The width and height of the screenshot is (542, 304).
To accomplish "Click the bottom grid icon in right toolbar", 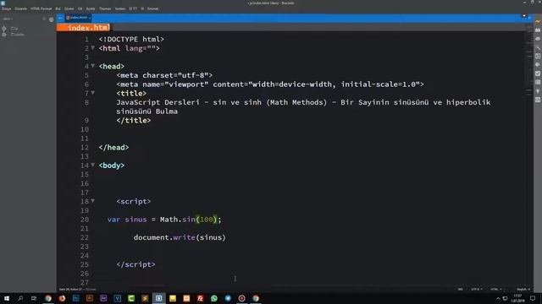I will [x=538, y=100].
